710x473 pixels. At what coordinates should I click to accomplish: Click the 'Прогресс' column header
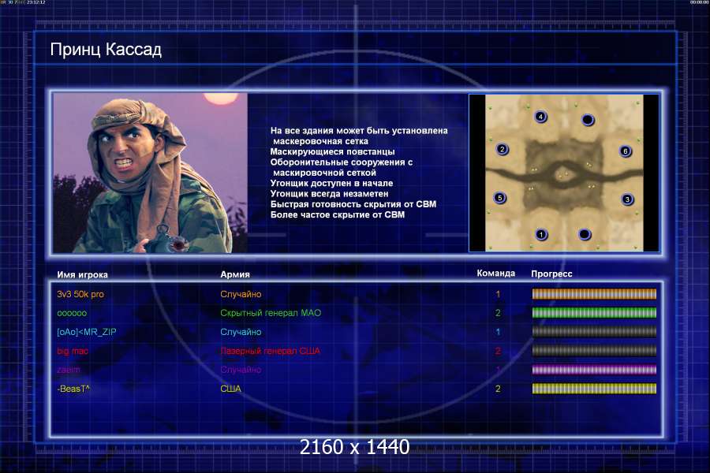pyautogui.click(x=551, y=274)
